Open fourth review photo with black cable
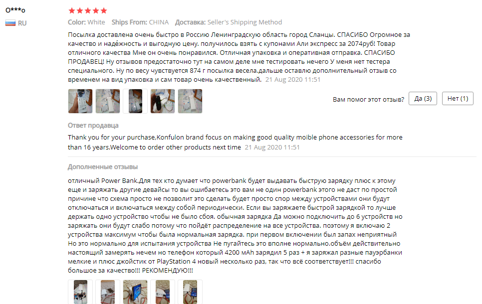The height and width of the screenshot is (304, 482). coord(163,101)
